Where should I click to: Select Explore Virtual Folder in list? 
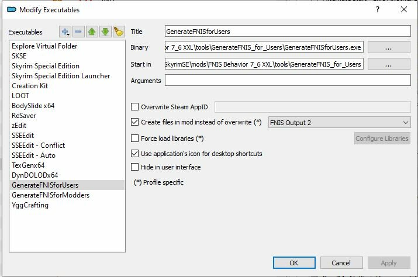tap(67, 46)
